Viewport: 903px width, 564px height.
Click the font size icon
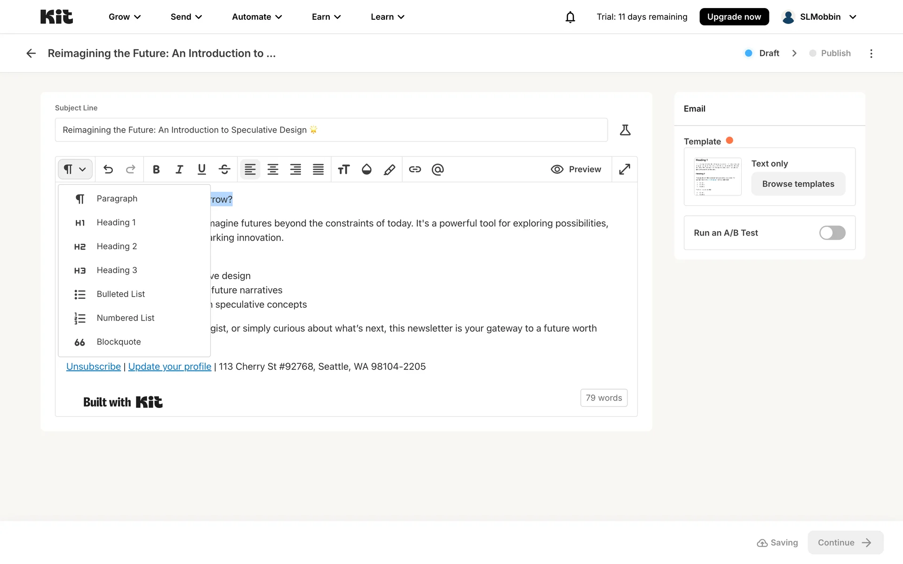tap(344, 169)
